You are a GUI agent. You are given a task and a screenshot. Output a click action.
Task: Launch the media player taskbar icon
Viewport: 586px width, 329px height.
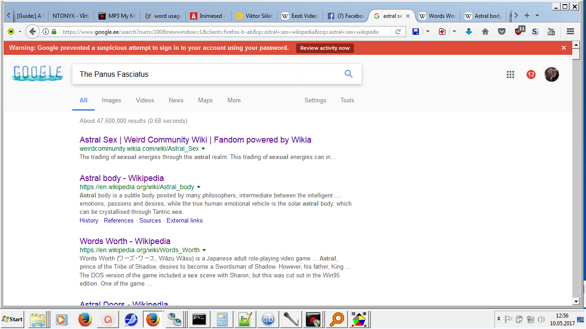tap(61, 319)
